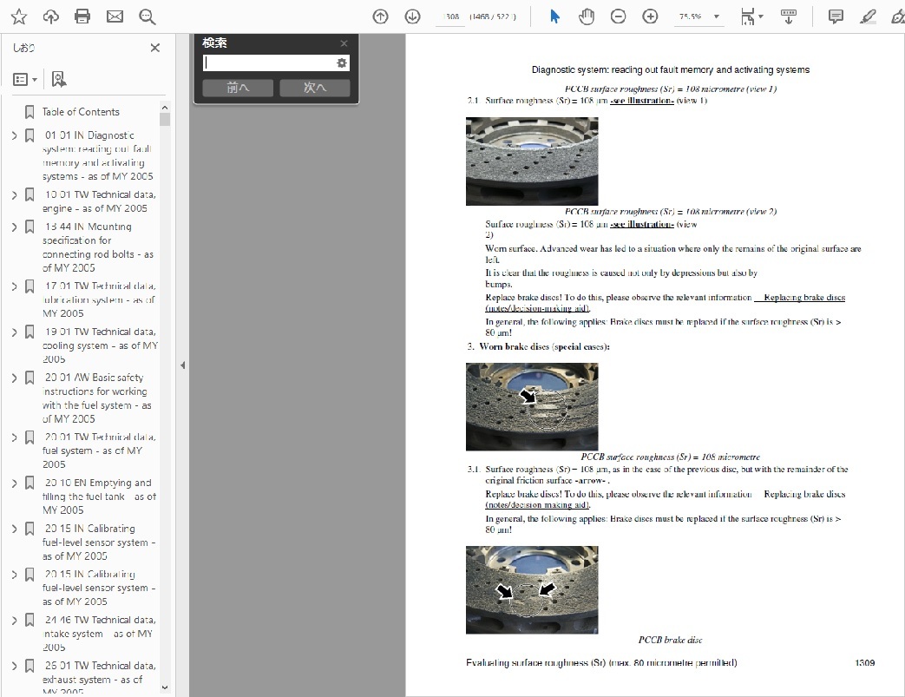Image resolution: width=905 pixels, height=697 pixels.
Task: Print the document
Action: [82, 16]
